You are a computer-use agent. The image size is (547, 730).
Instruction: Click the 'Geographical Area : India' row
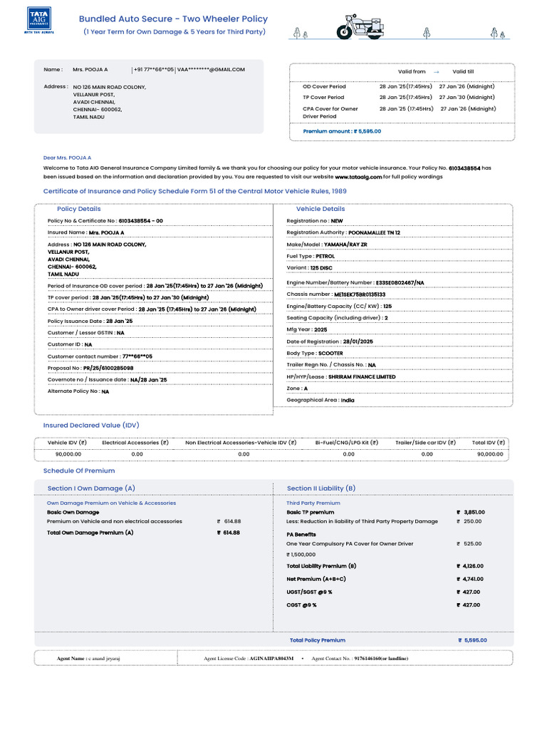[320, 401]
